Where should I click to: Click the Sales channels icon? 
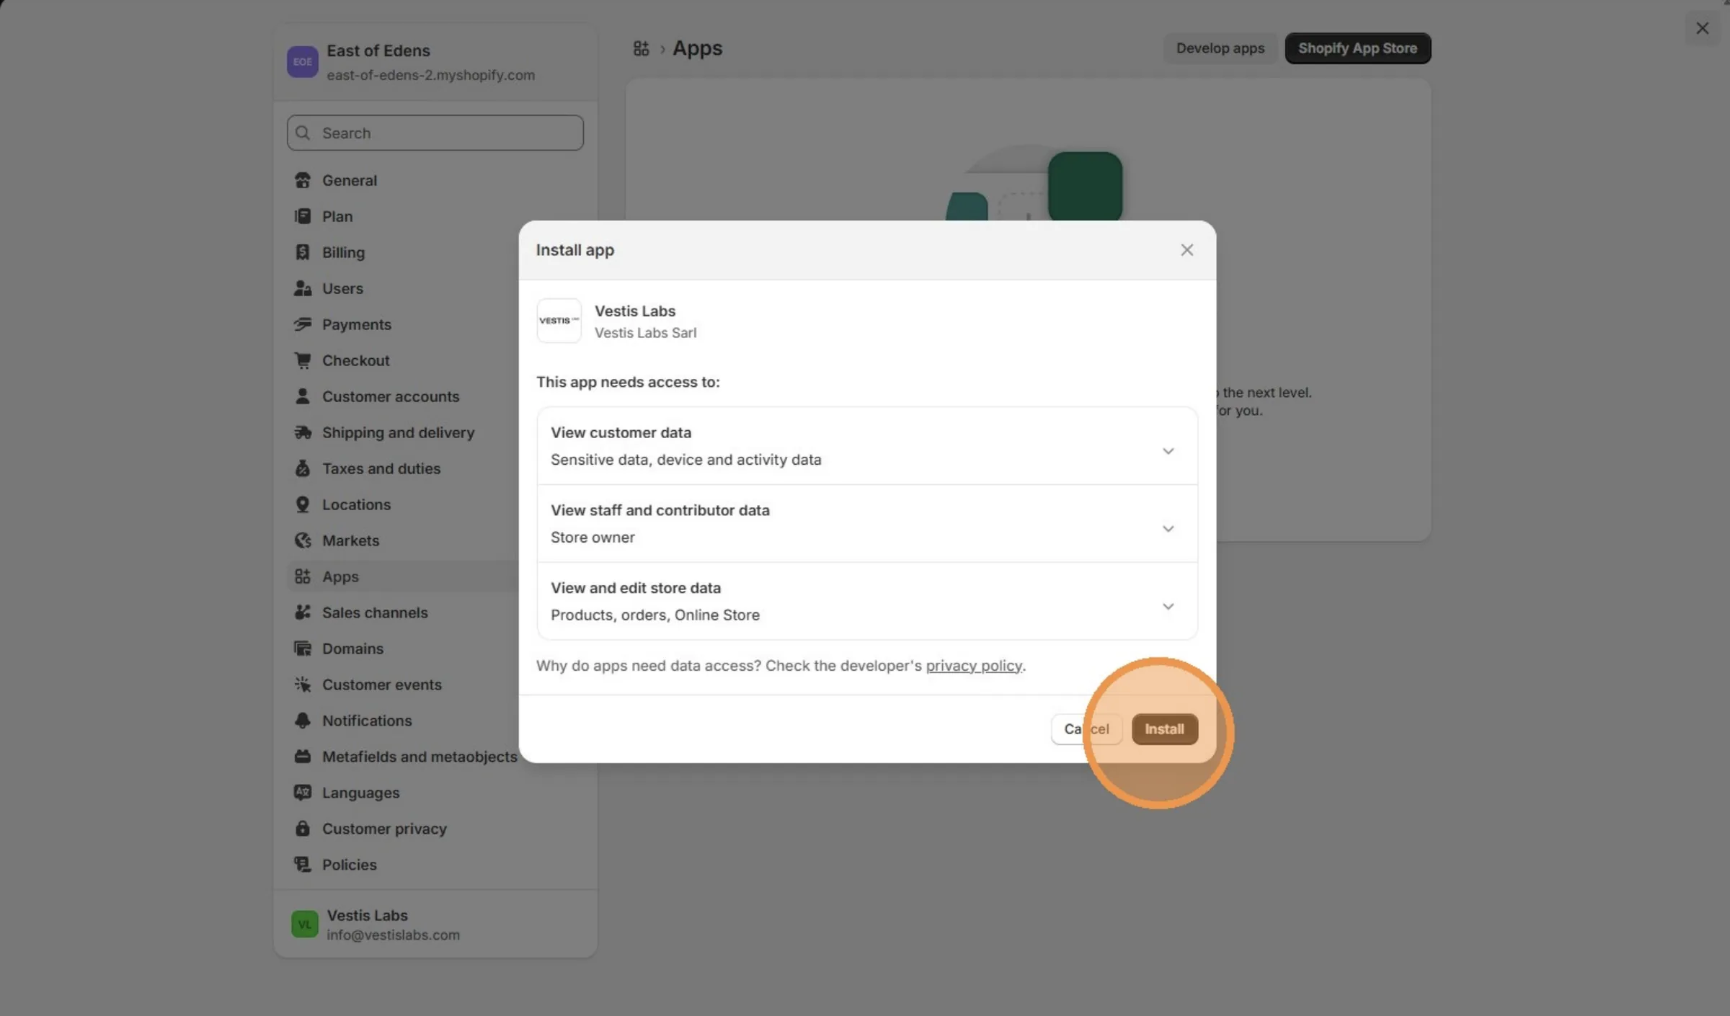pyautogui.click(x=303, y=612)
